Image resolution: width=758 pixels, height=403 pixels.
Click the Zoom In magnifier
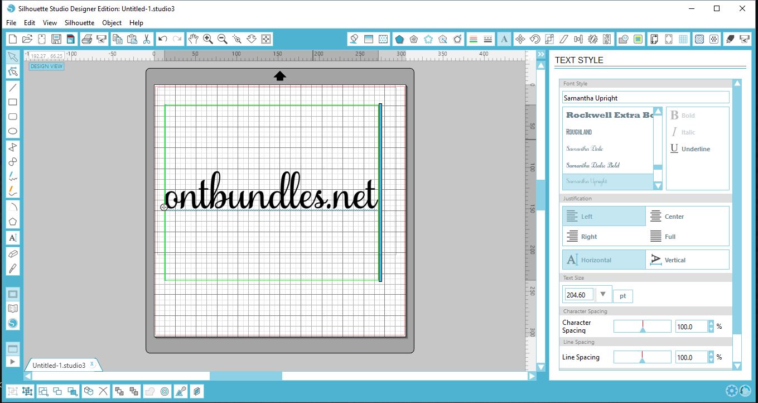pyautogui.click(x=207, y=39)
